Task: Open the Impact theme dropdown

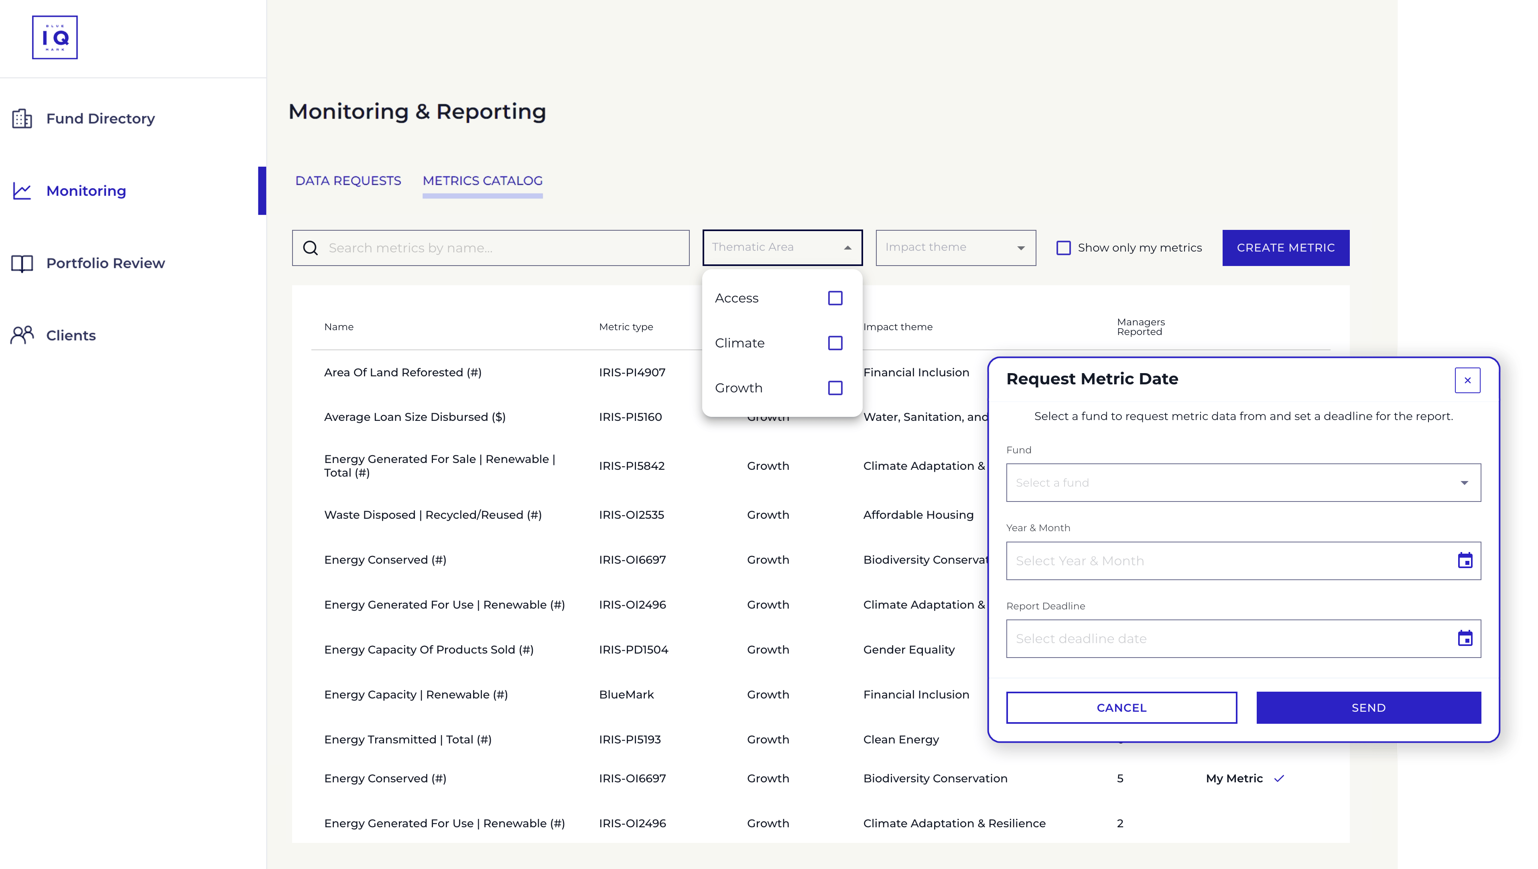Action: pos(955,248)
